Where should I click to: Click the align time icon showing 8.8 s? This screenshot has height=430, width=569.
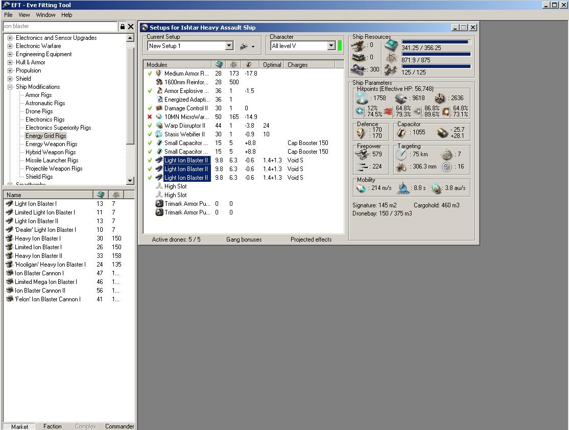[403, 188]
